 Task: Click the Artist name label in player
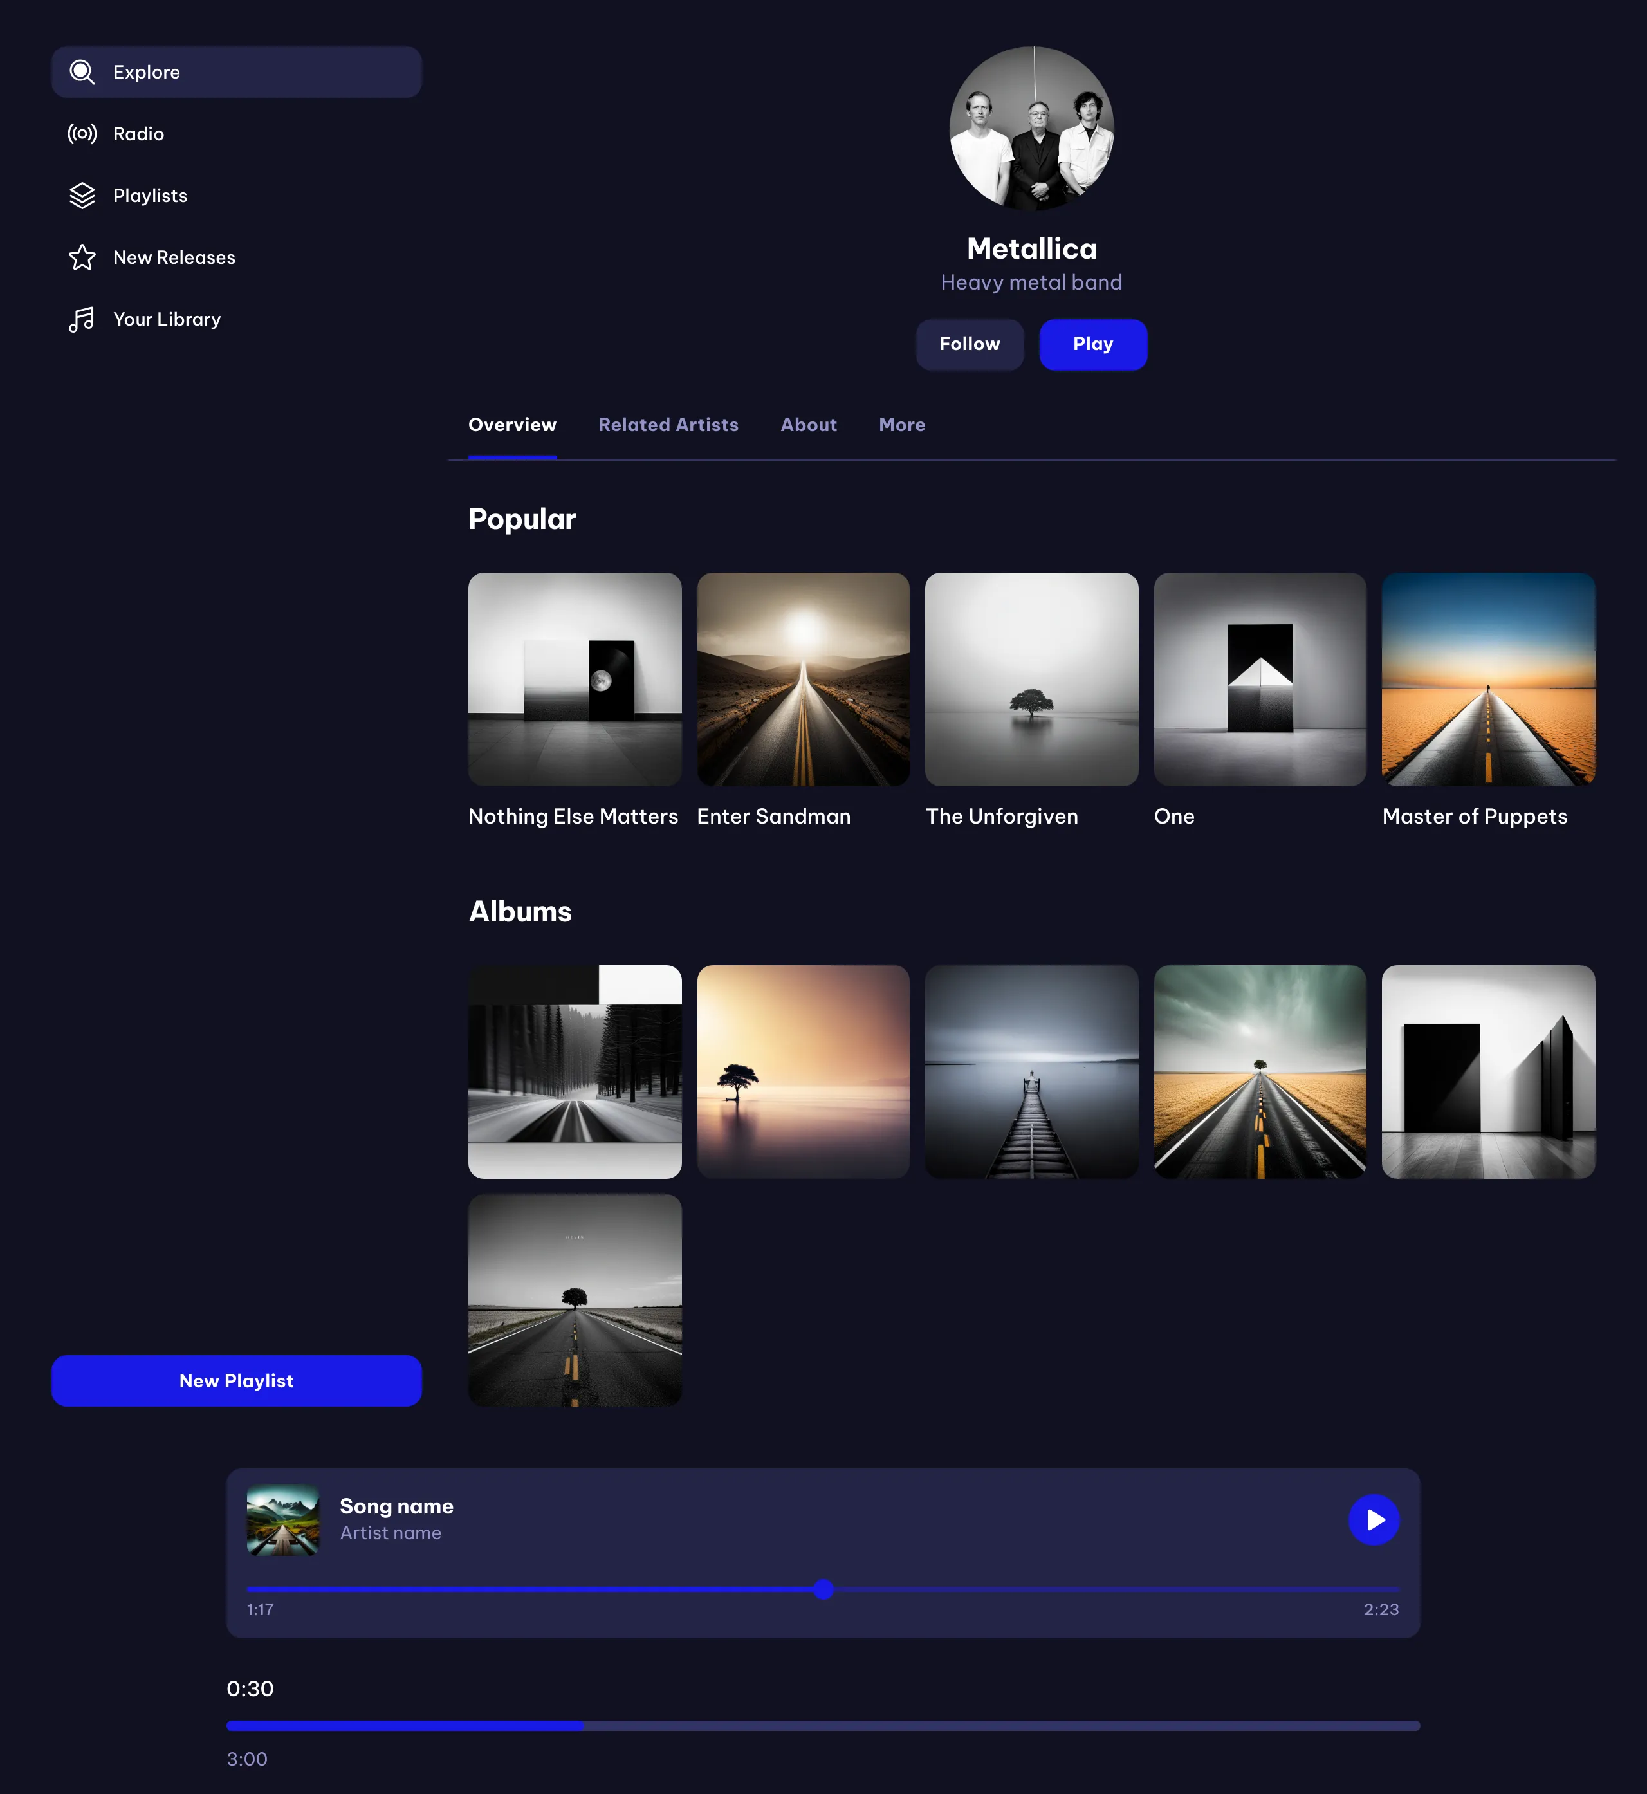point(391,1533)
